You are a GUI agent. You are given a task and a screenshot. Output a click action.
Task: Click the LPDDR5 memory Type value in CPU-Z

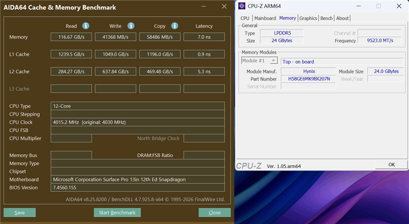click(282, 33)
